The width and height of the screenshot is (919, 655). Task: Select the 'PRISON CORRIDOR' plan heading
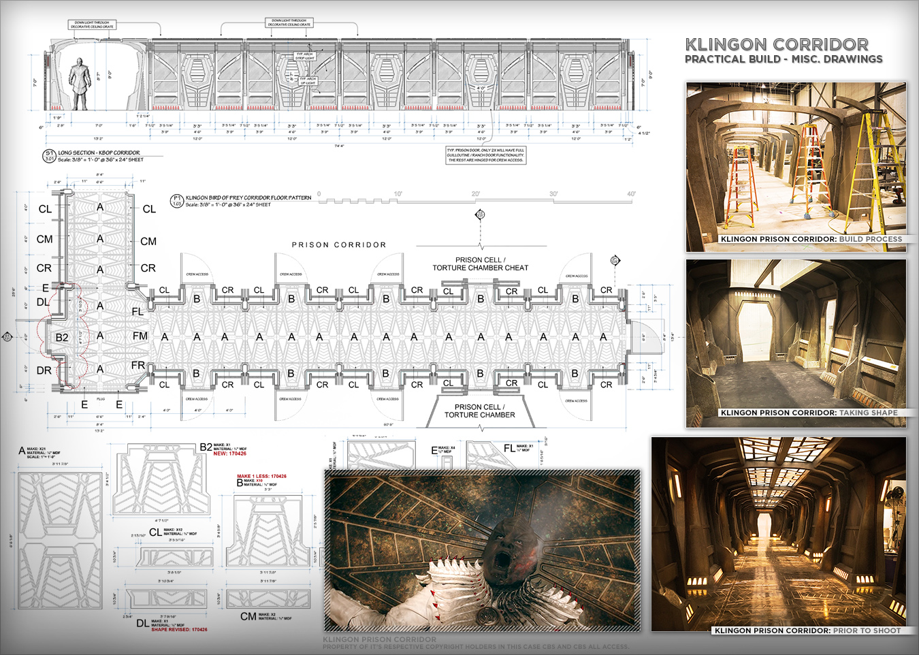pyautogui.click(x=339, y=245)
